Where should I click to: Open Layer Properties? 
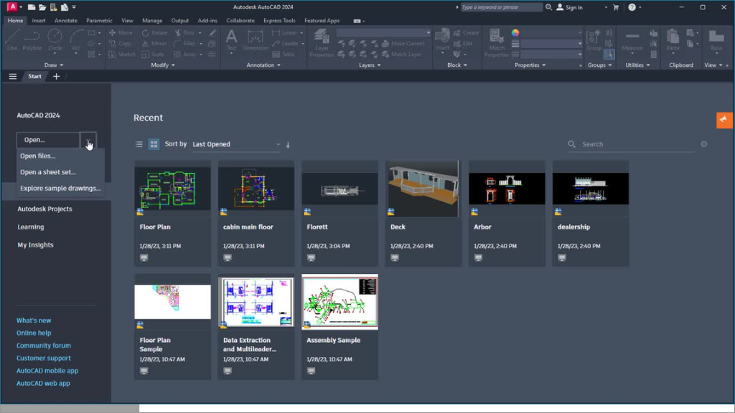pos(322,42)
